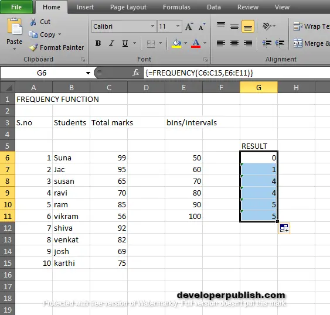330x315 pixels.
Task: Select cell C6 containing 99
Action: (109, 158)
